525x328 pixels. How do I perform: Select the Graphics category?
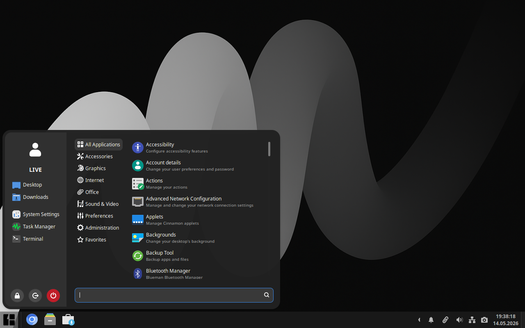coord(98,168)
